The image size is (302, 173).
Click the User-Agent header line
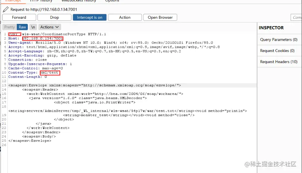click(110, 43)
